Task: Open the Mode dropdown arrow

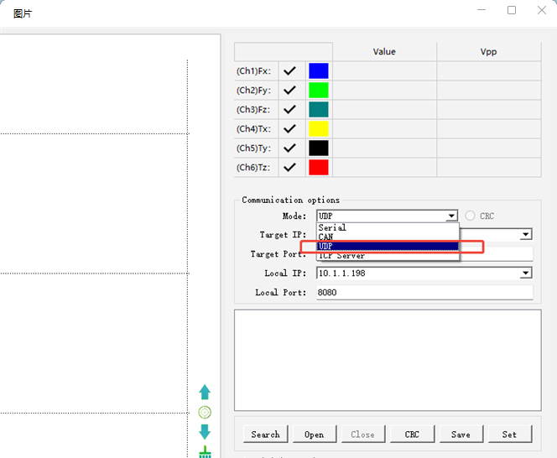Action: (451, 216)
